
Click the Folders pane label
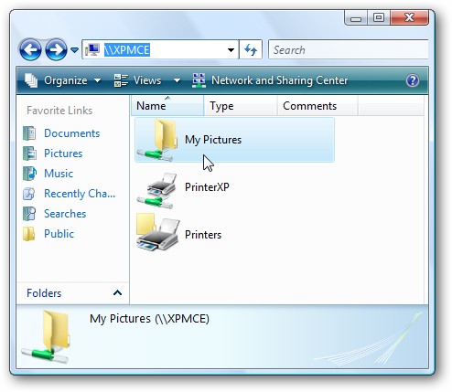44,293
